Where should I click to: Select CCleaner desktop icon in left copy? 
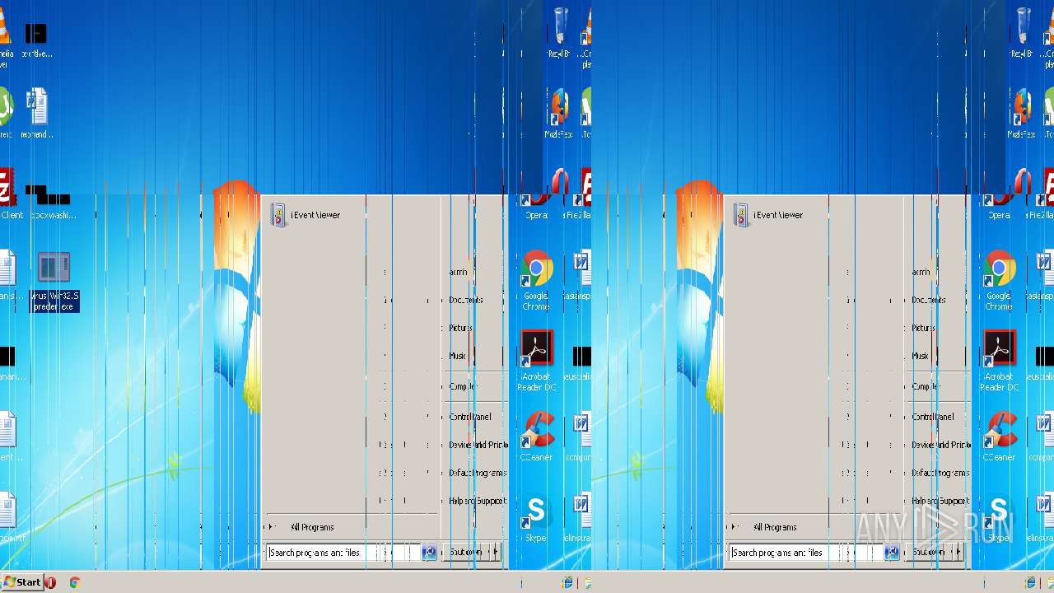click(x=536, y=437)
